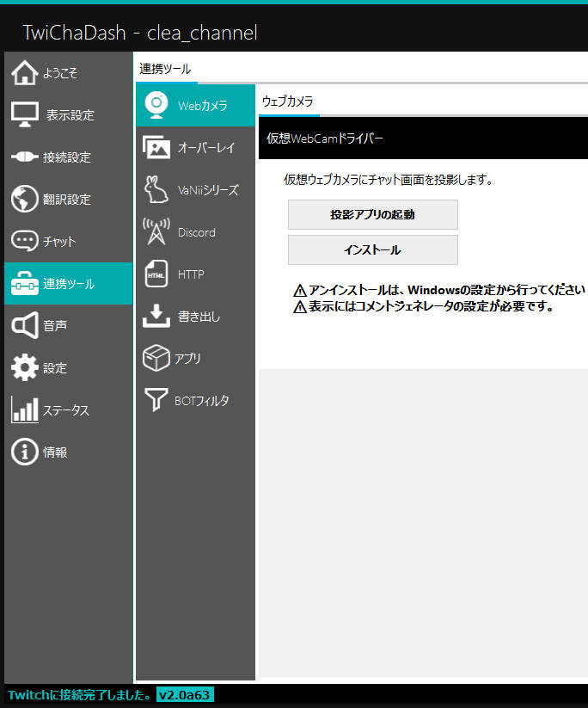Click the コメントジェネレータ warning line
The height and width of the screenshot is (708, 588).
(431, 306)
